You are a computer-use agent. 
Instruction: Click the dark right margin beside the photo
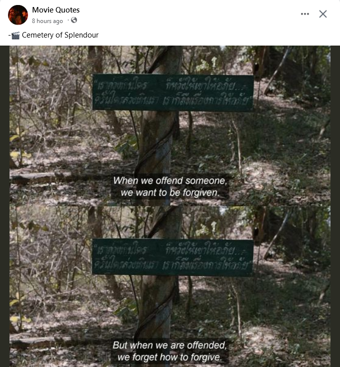[335, 206]
